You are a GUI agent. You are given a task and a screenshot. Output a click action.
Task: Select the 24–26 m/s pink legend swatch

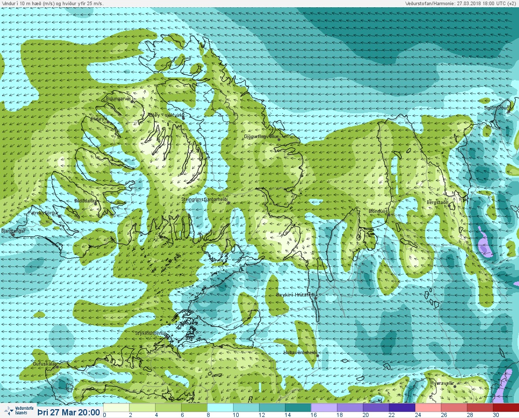pyautogui.click(x=428, y=407)
